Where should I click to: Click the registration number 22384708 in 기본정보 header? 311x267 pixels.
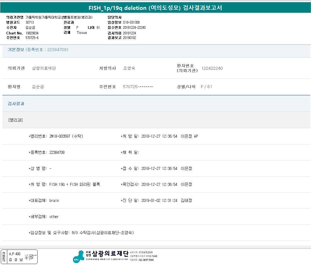[57, 50]
